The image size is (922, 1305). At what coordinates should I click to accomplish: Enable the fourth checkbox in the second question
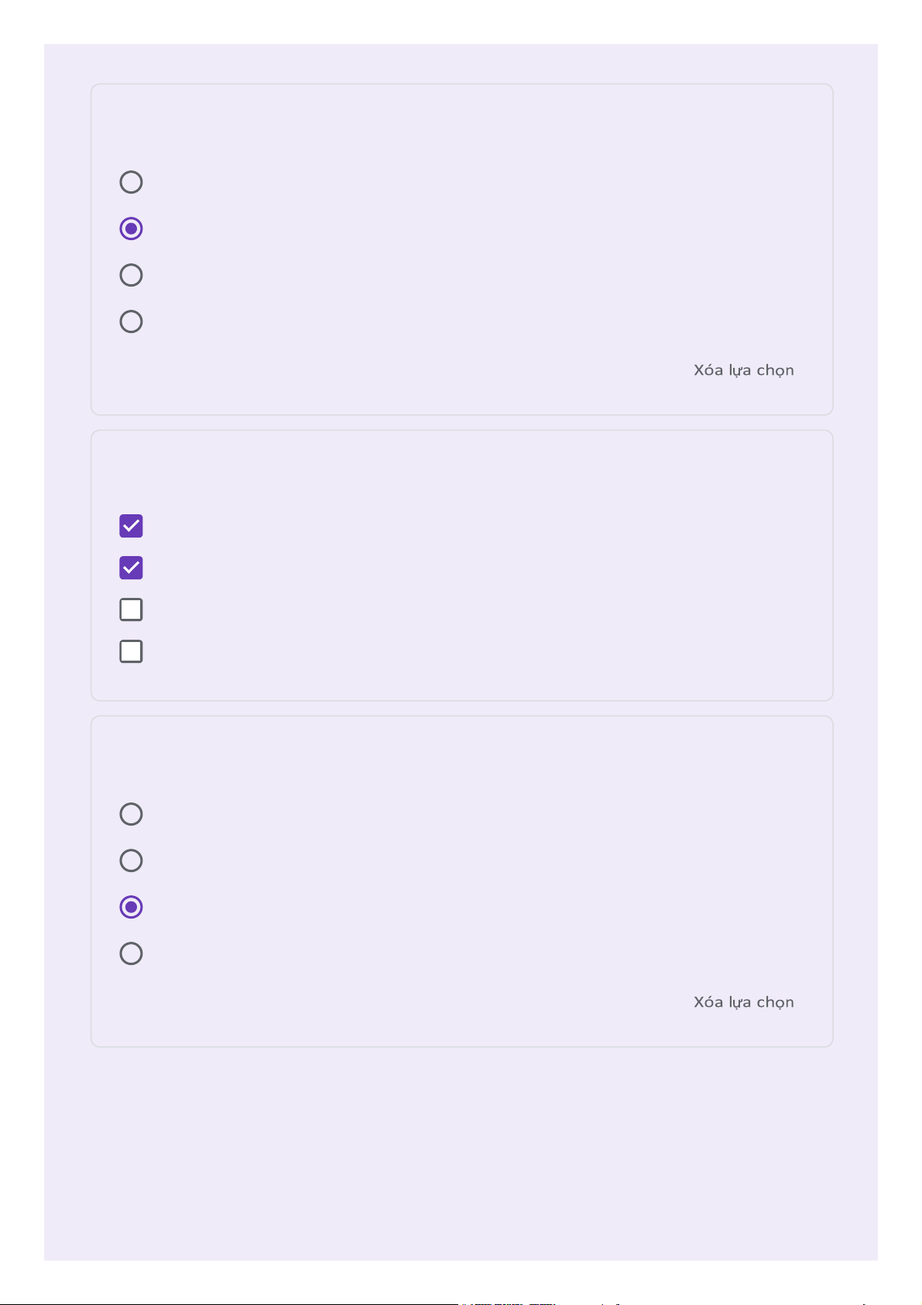pyautogui.click(x=131, y=651)
